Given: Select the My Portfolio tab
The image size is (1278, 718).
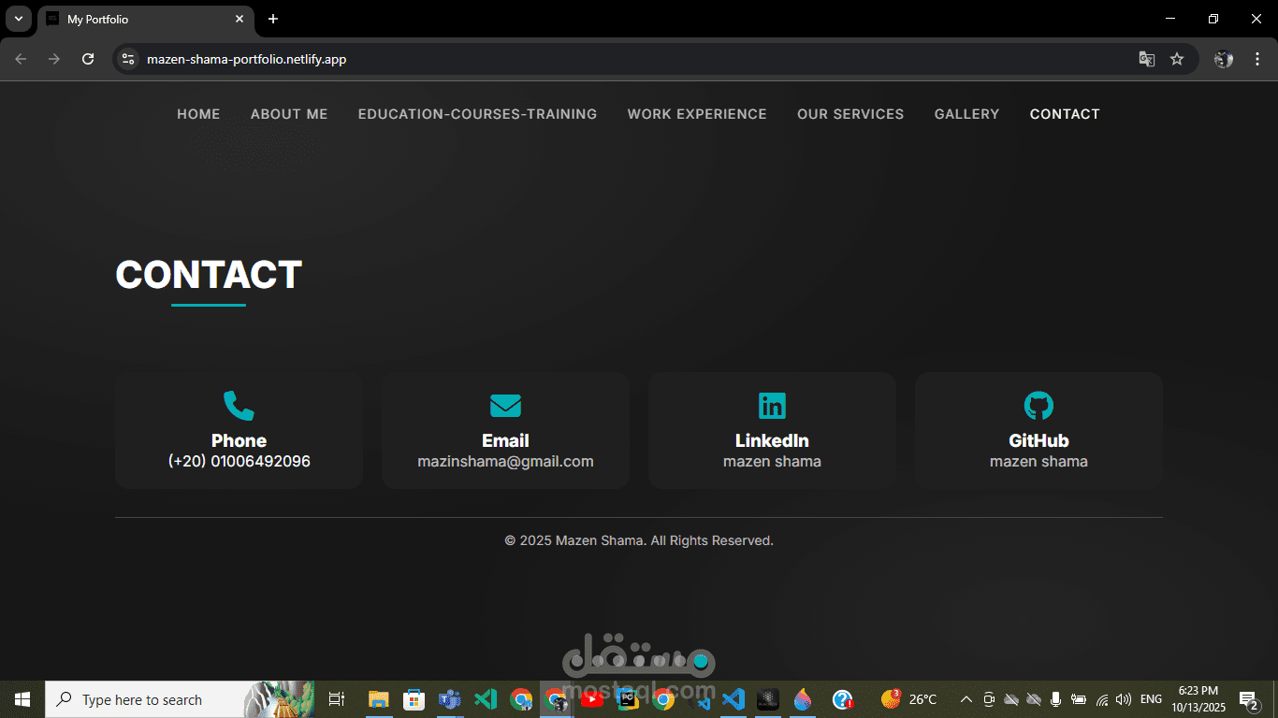Looking at the screenshot, I should 145,19.
